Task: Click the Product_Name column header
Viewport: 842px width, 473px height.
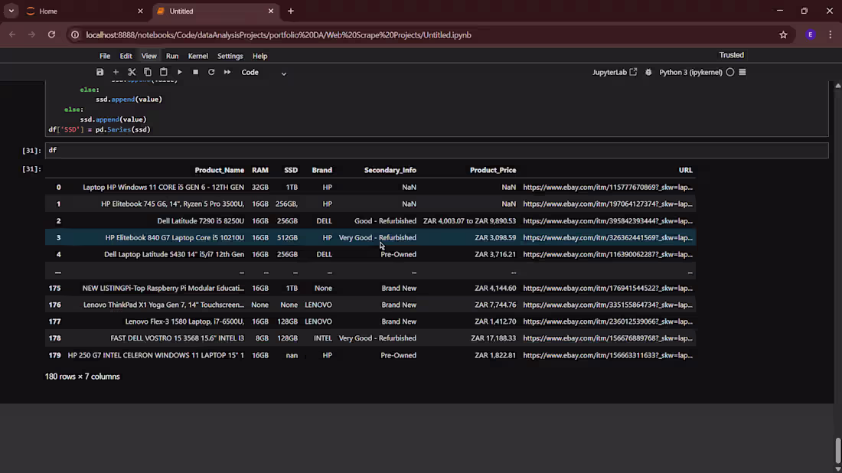Action: tap(219, 170)
